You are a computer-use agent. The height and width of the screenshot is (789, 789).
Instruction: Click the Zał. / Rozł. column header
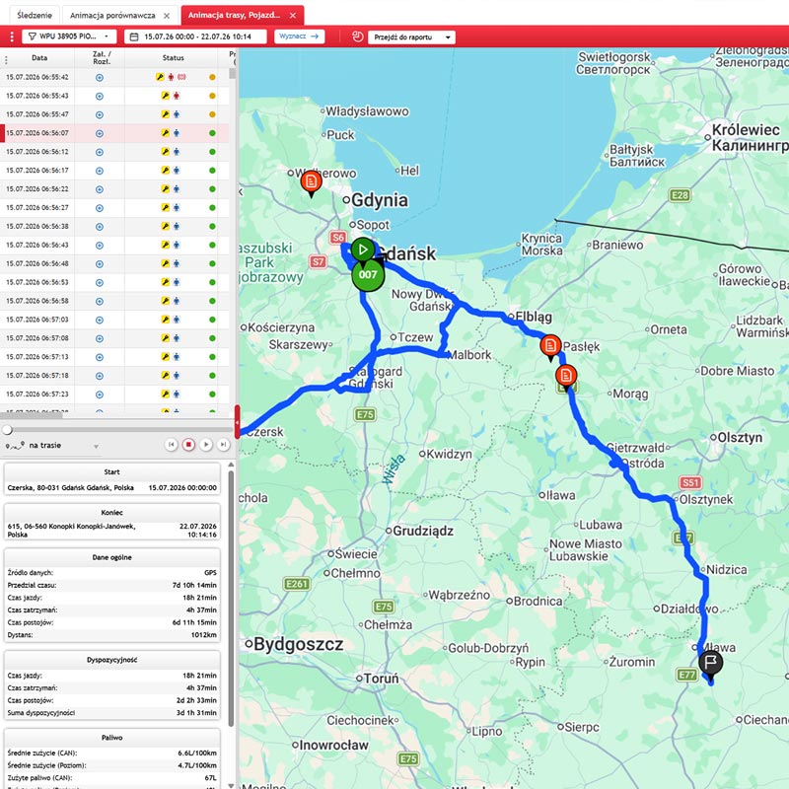102,58
